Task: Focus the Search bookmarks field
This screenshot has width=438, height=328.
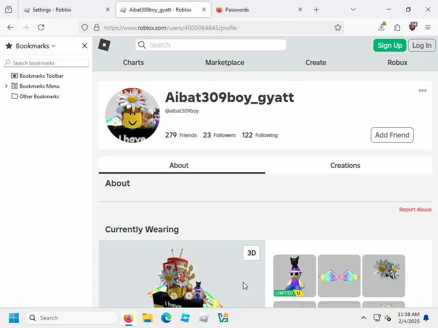Action: (46, 63)
